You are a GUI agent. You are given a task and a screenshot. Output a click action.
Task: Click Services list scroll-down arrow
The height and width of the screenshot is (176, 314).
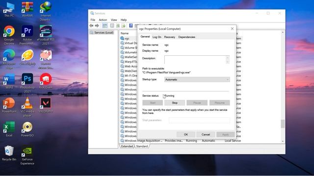(x=283, y=141)
